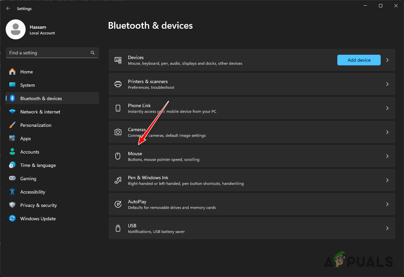Click the back arrow in Settings header
The width and height of the screenshot is (404, 277).
tap(8, 9)
